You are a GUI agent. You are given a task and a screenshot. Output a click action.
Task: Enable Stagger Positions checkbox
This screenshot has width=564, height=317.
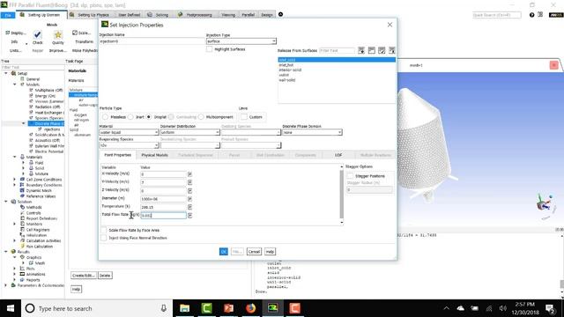(x=350, y=176)
